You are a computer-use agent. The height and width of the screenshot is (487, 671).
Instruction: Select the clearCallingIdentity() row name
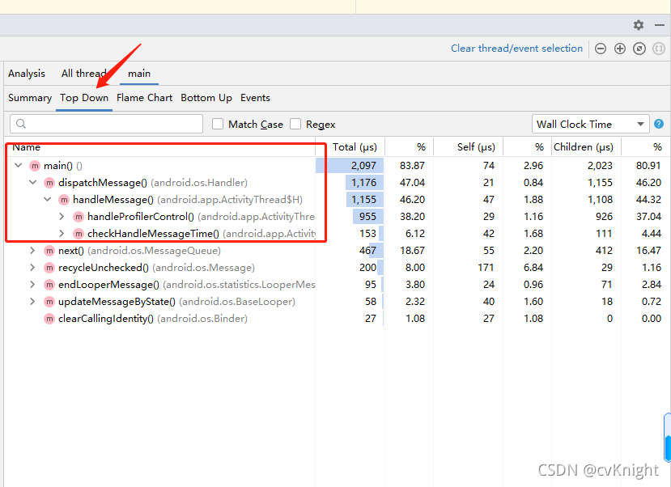click(106, 319)
